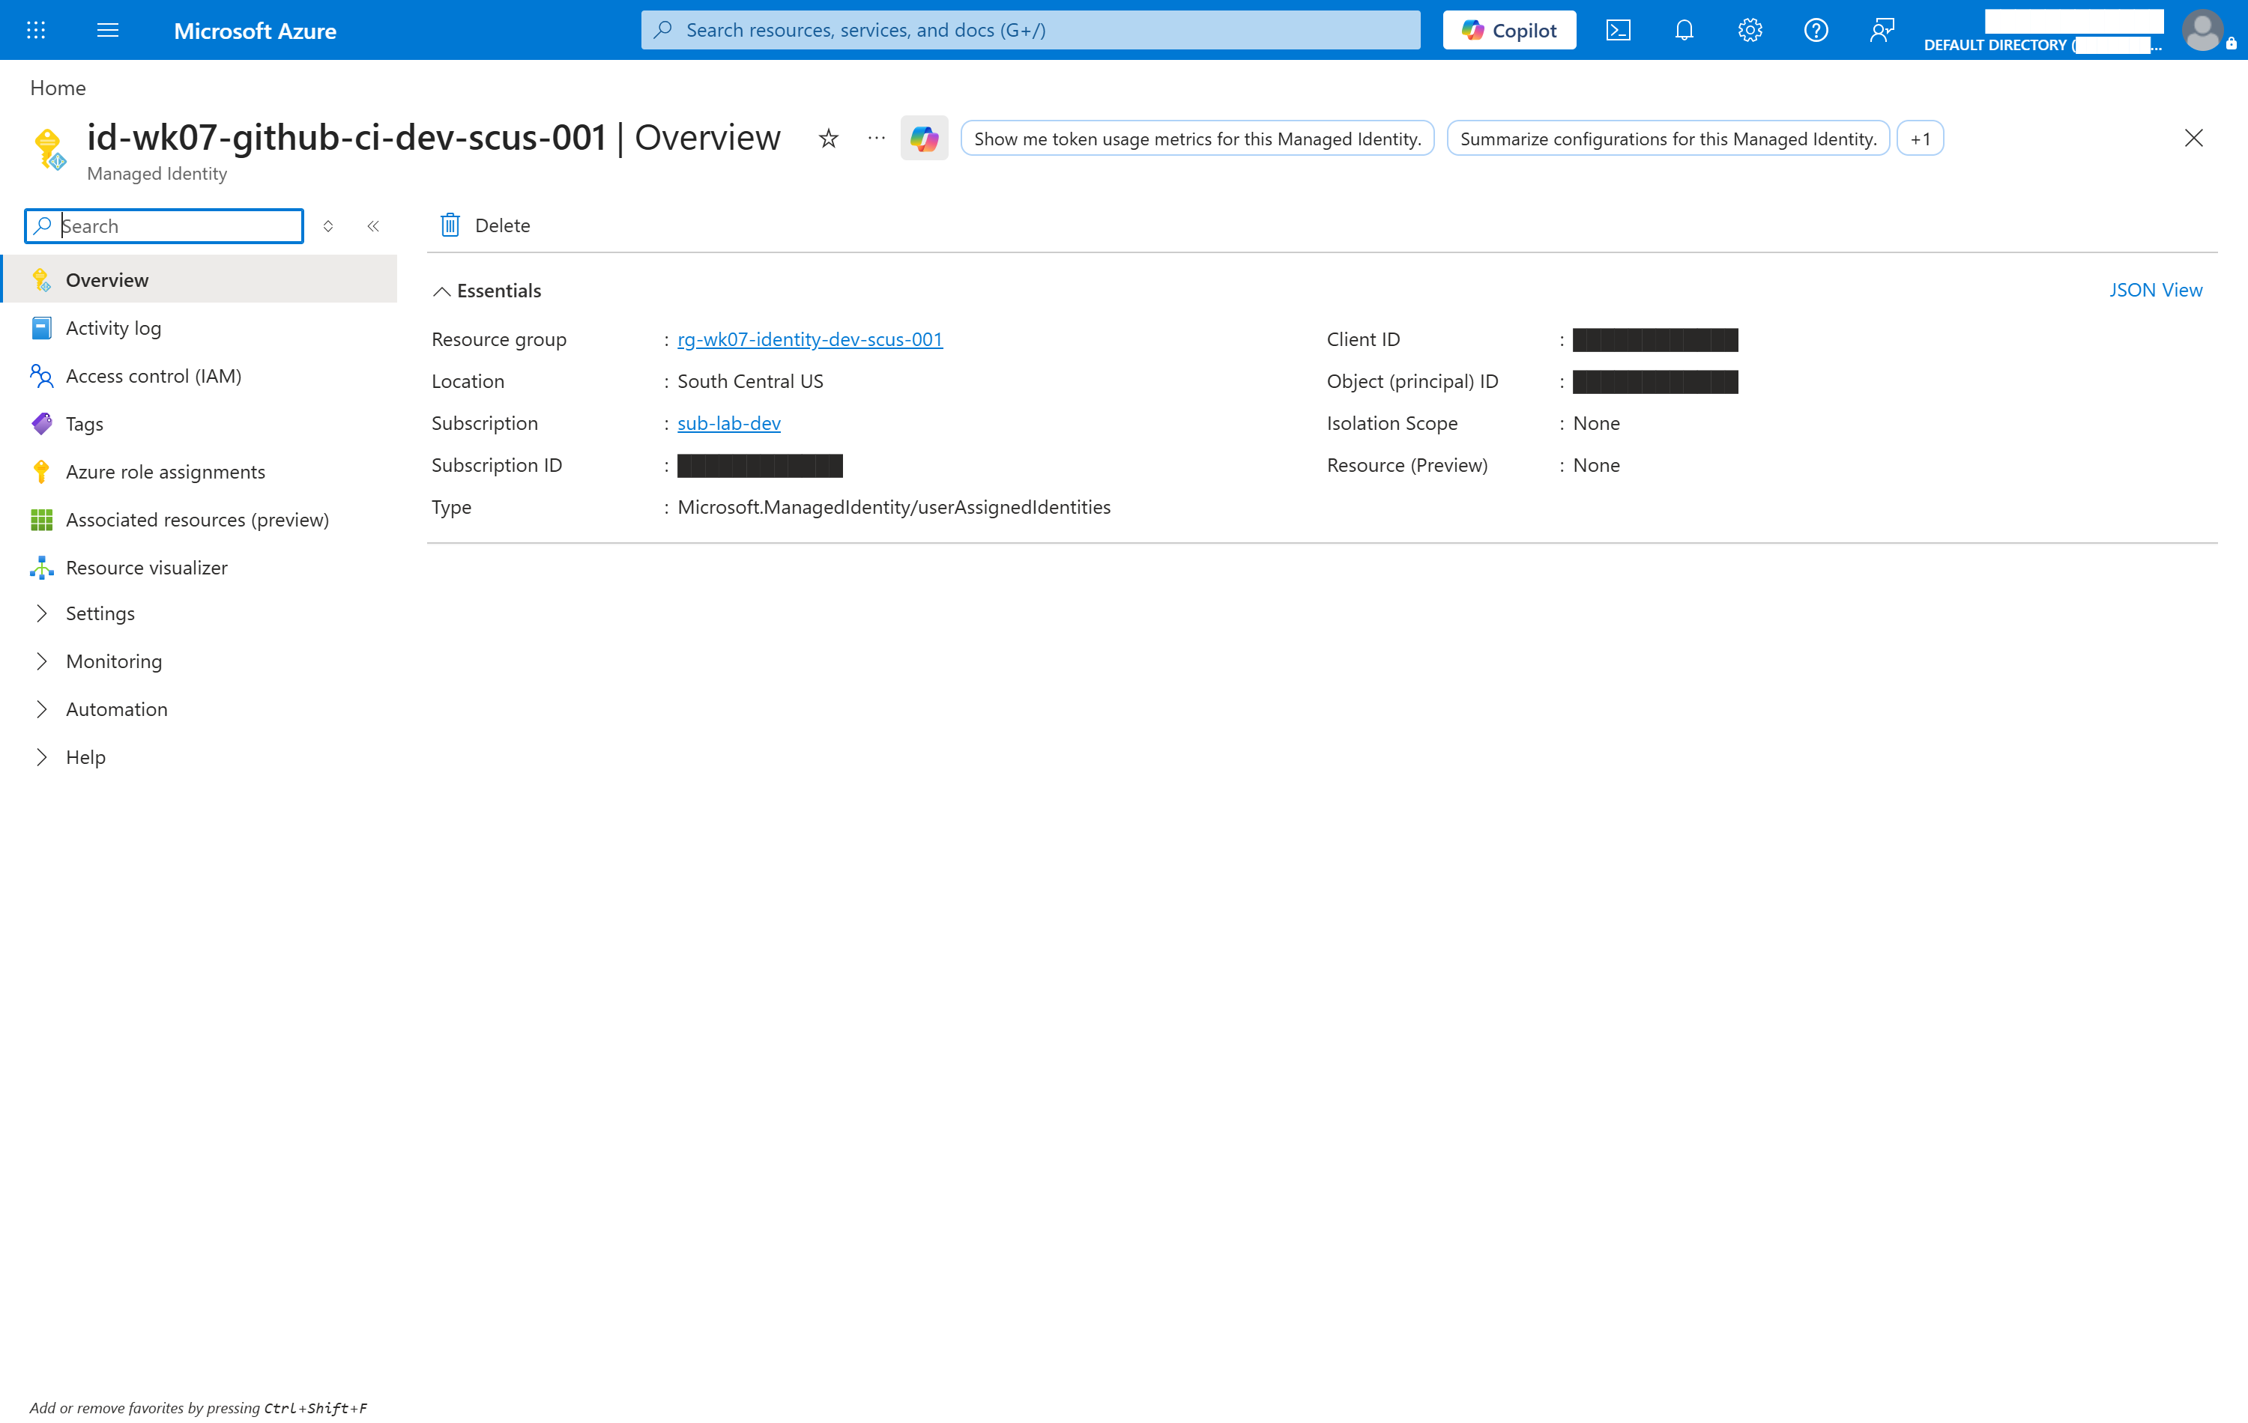Go to the Home breadcrumb
The height and width of the screenshot is (1423, 2248).
click(x=58, y=88)
